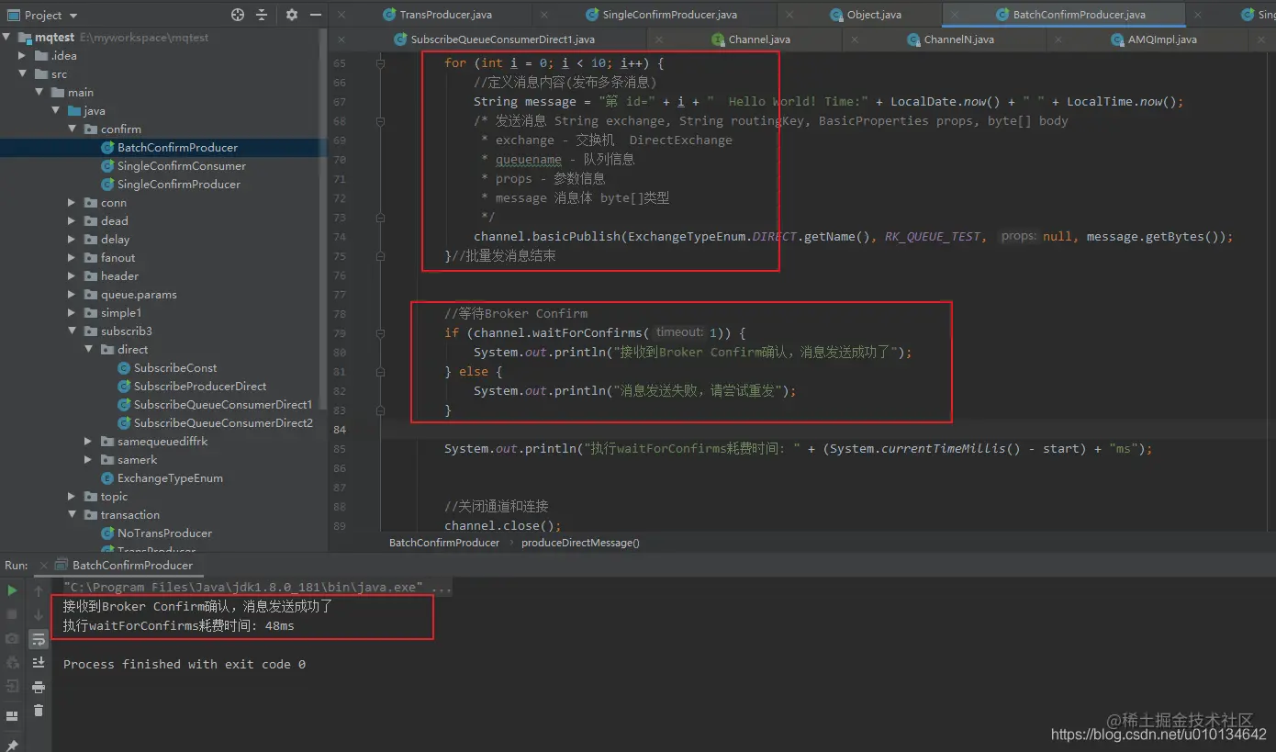This screenshot has width=1276, height=752.
Task: Expand the fanout package
Action: click(x=72, y=258)
